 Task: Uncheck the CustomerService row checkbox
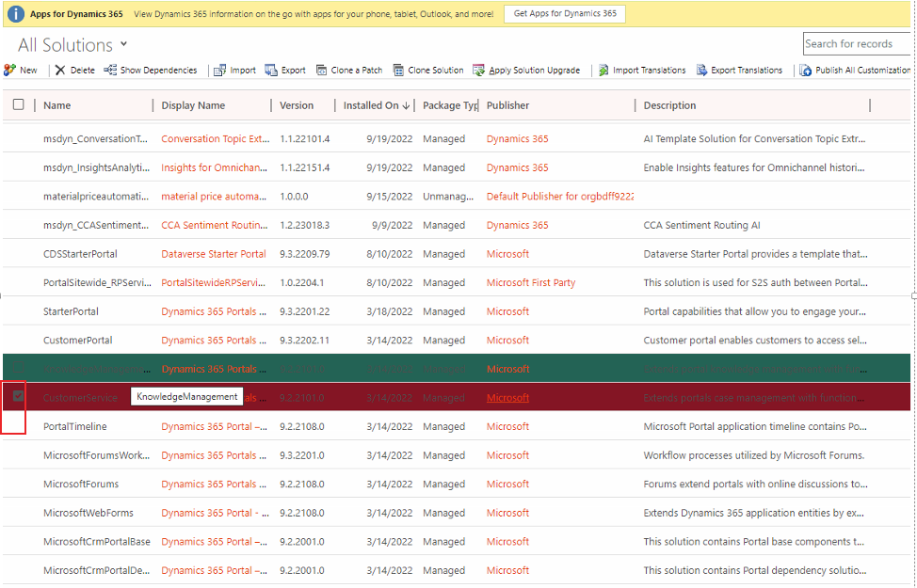[x=19, y=396]
